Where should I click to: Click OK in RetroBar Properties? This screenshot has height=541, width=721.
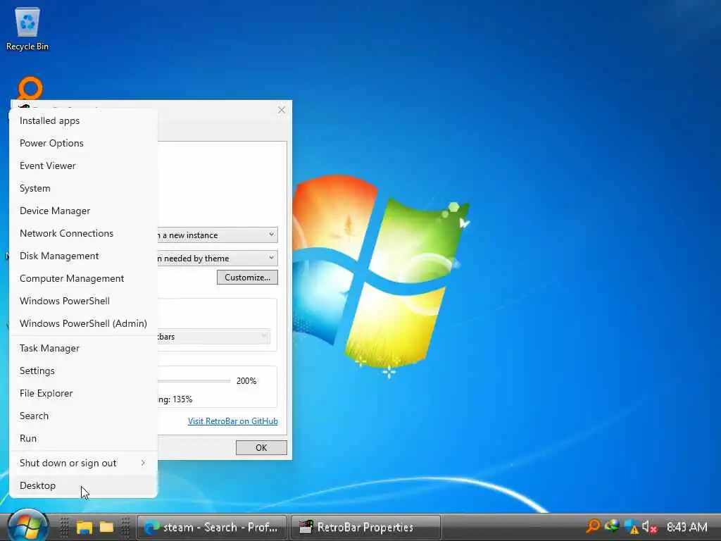[x=261, y=447]
